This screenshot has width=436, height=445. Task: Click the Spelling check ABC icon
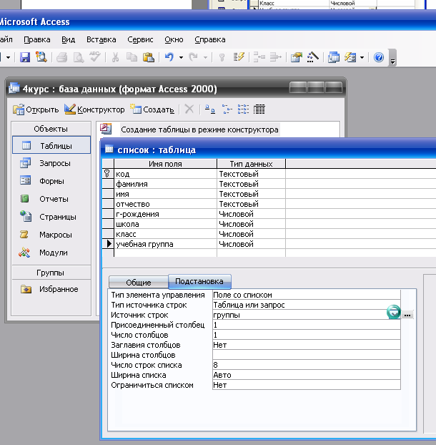(94, 57)
